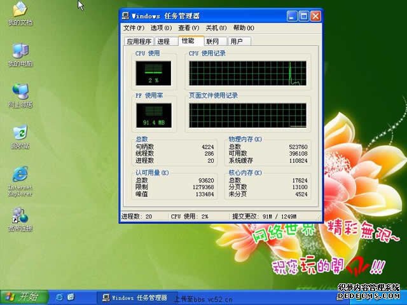The height and width of the screenshot is (305, 407).
Task: Open the 文件(F) menu
Action: click(134, 28)
